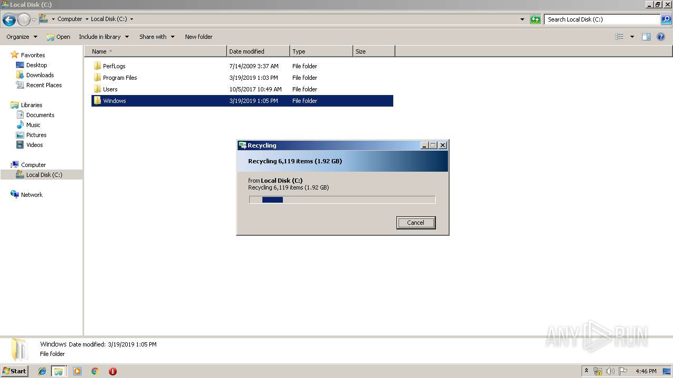The image size is (673, 378).
Task: Click the 4:46 PM taskbar clock
Action: [x=646, y=371]
